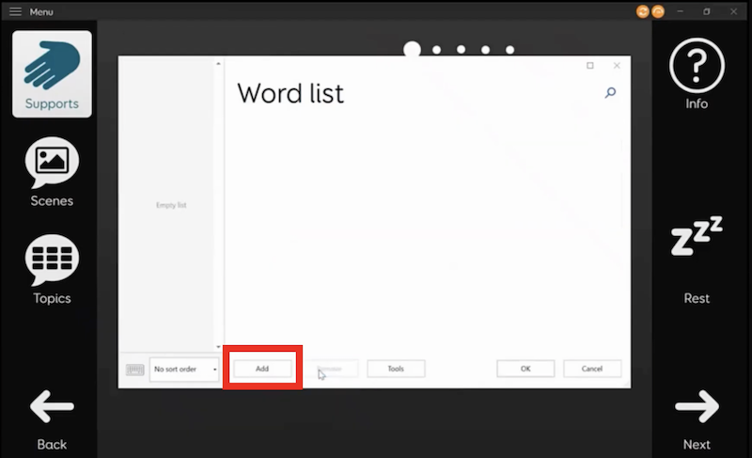Click the Info question mark icon
Screen dimensions: 752x458
(696, 73)
